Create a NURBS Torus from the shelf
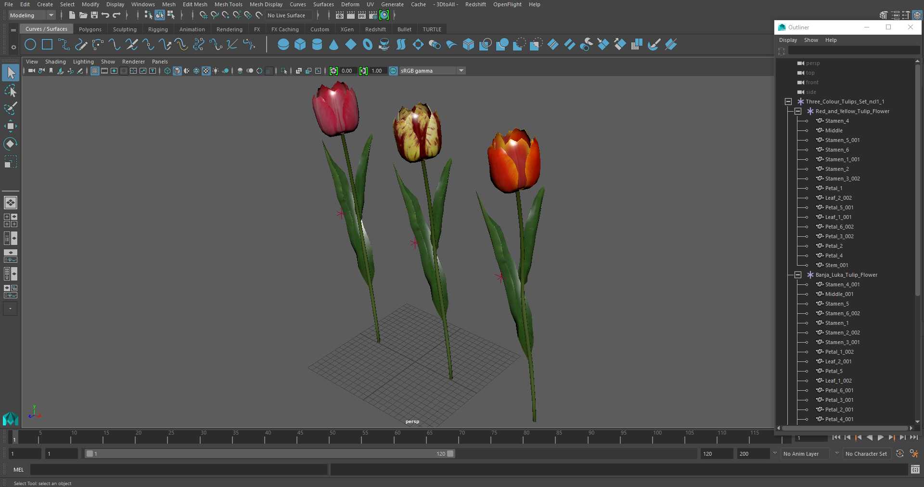Image resolution: width=924 pixels, height=487 pixels. point(368,45)
